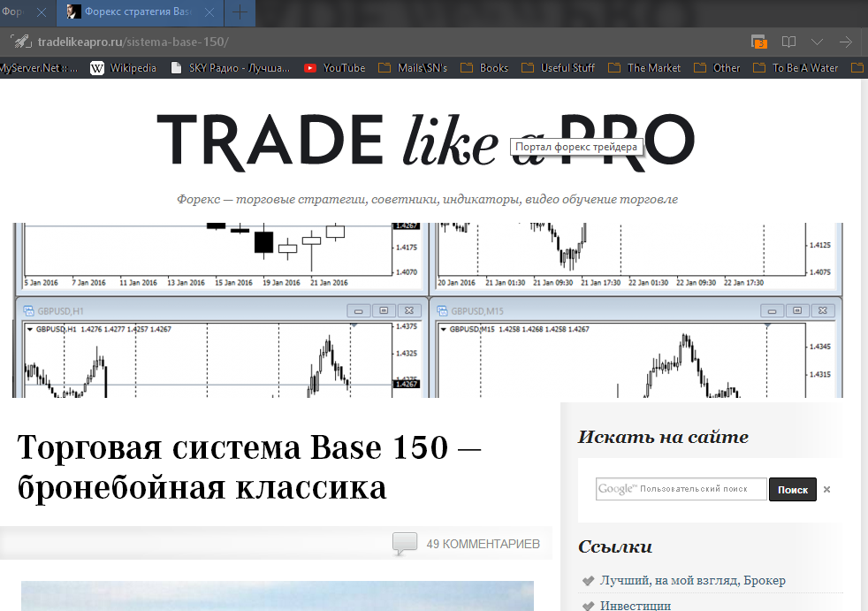
Task: Switch to the Форекс стратегия Base tab
Action: coord(140,12)
